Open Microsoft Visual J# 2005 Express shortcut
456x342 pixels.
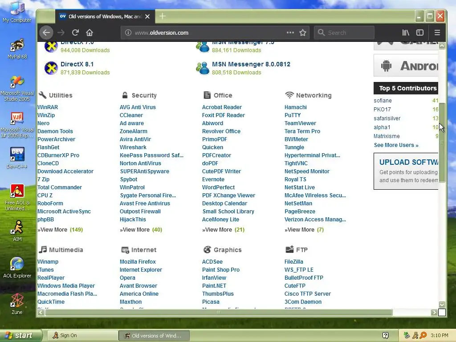coord(17,125)
